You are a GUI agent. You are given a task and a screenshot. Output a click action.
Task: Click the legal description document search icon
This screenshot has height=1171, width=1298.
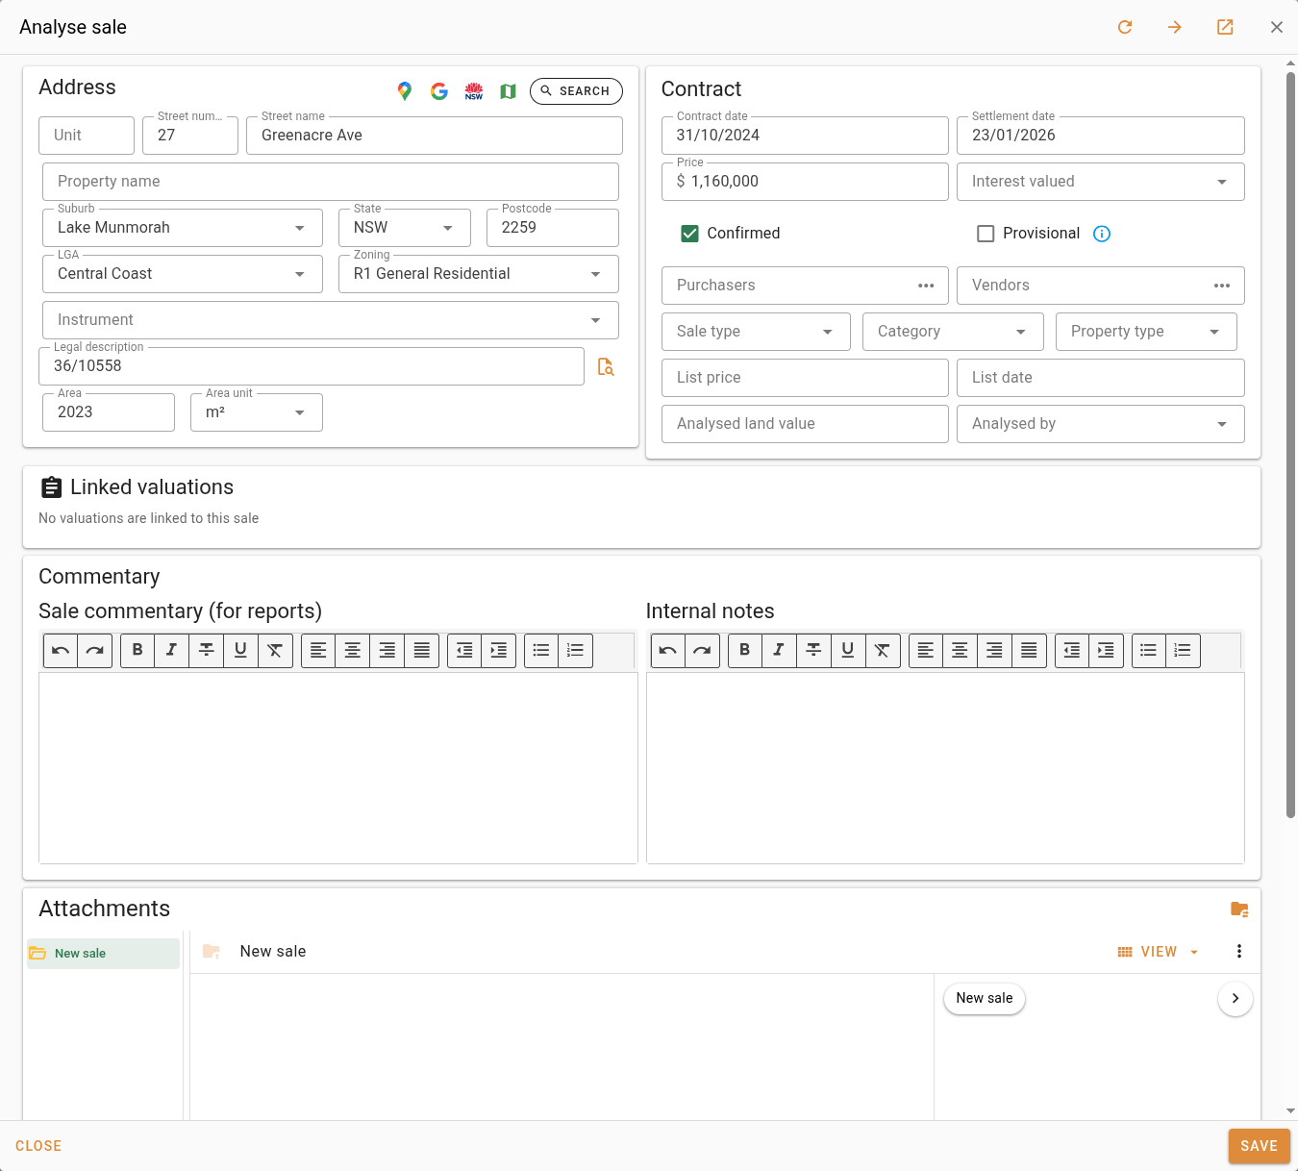(606, 366)
